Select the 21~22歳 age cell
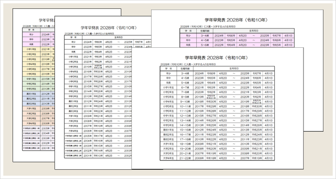The width and height of the screenshot is (336, 179). coord(185,158)
